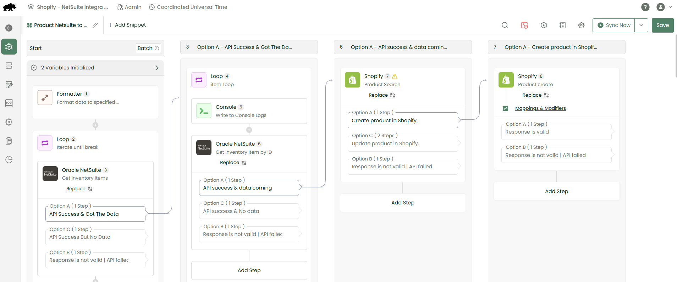Image resolution: width=677 pixels, height=282 pixels.
Task: Click the Oracle NetSuite 3 step icon
Action: 50,174
